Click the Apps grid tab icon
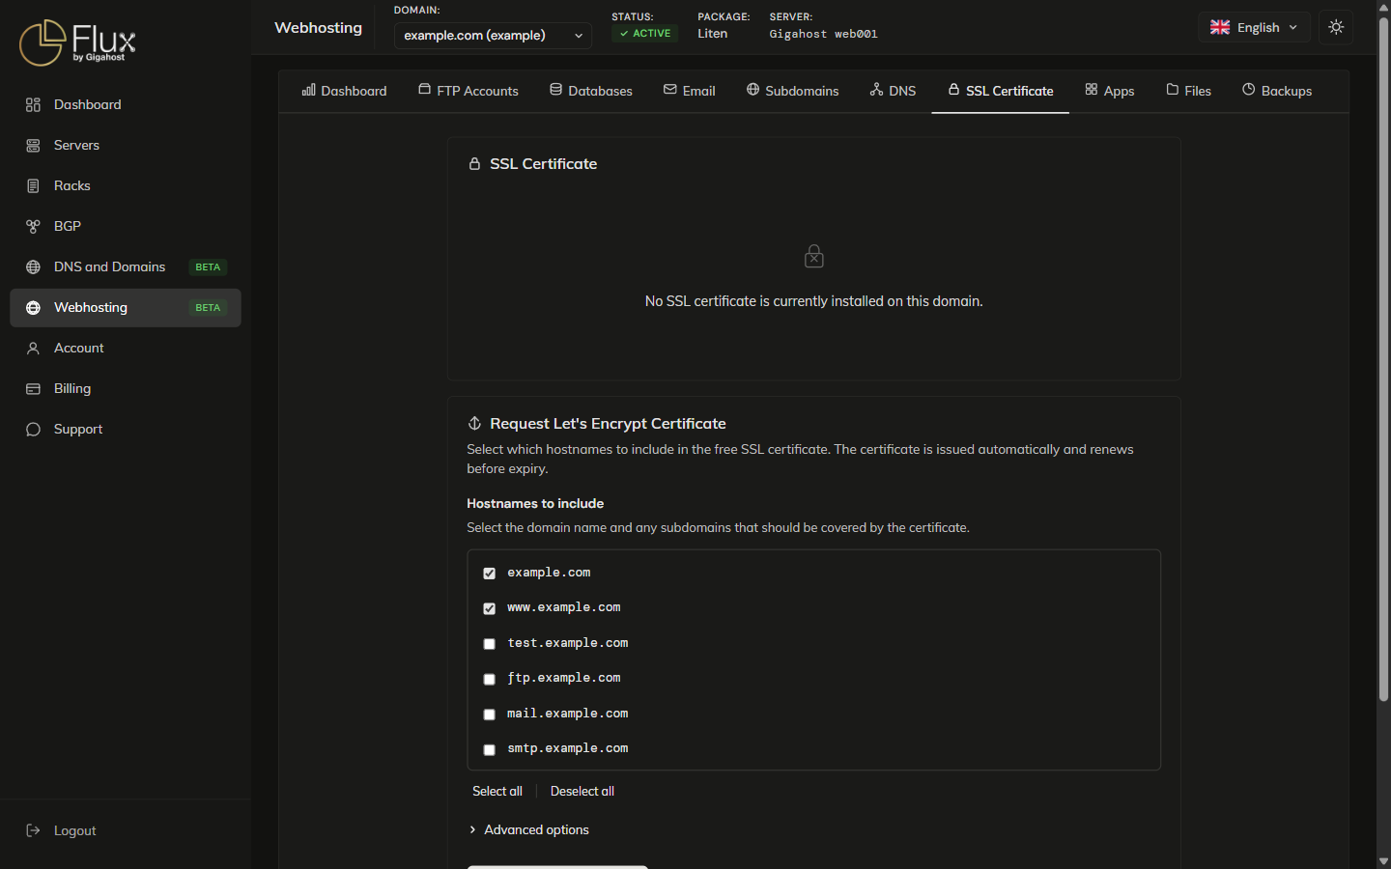This screenshot has width=1391, height=869. [x=1091, y=90]
